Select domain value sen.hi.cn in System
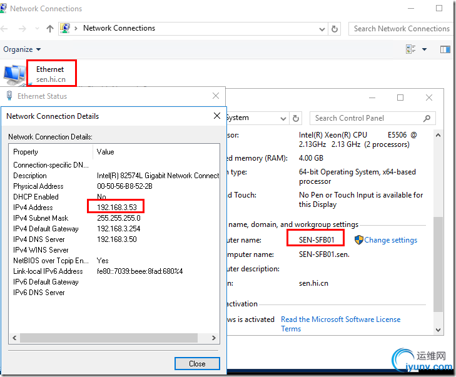This screenshot has width=456, height=377. (313, 283)
